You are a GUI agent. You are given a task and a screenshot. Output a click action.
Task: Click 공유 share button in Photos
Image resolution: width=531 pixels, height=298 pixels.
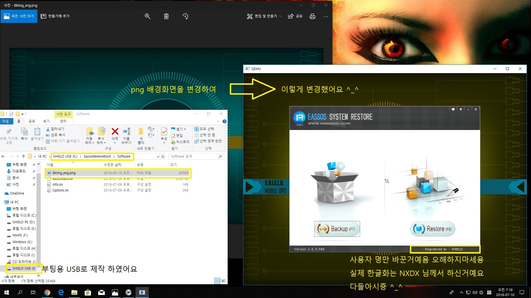pos(295,16)
